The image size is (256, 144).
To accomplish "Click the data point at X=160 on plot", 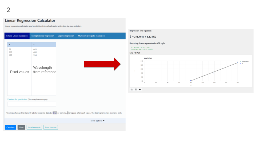I will point(238,62).
